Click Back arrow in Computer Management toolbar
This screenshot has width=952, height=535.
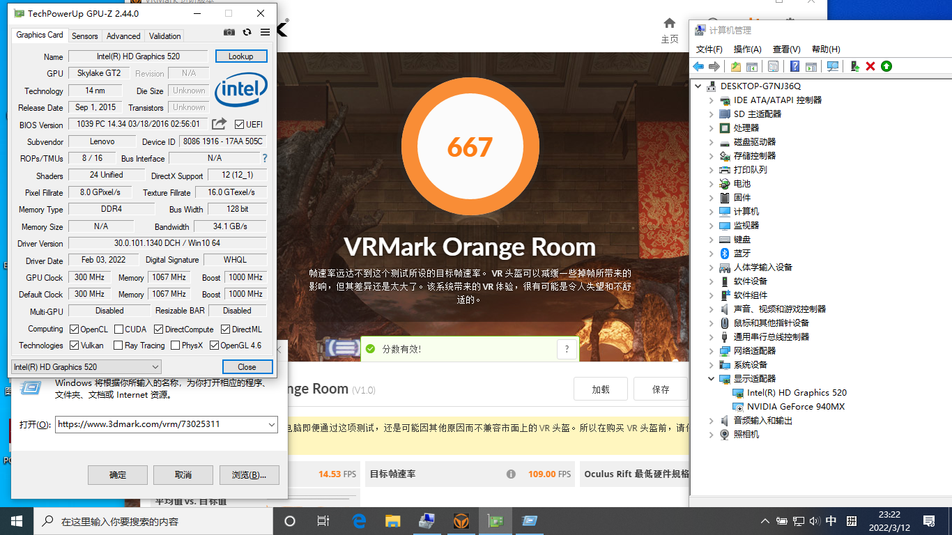point(698,66)
